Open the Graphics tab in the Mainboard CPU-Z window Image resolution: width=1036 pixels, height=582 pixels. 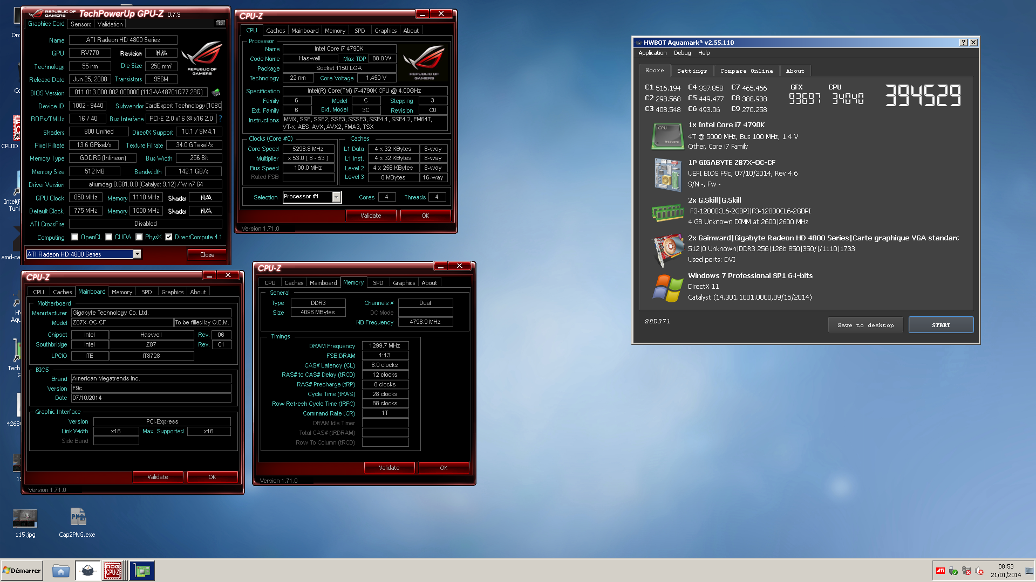[x=173, y=292]
